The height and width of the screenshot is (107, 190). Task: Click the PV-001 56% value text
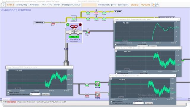[87, 35]
